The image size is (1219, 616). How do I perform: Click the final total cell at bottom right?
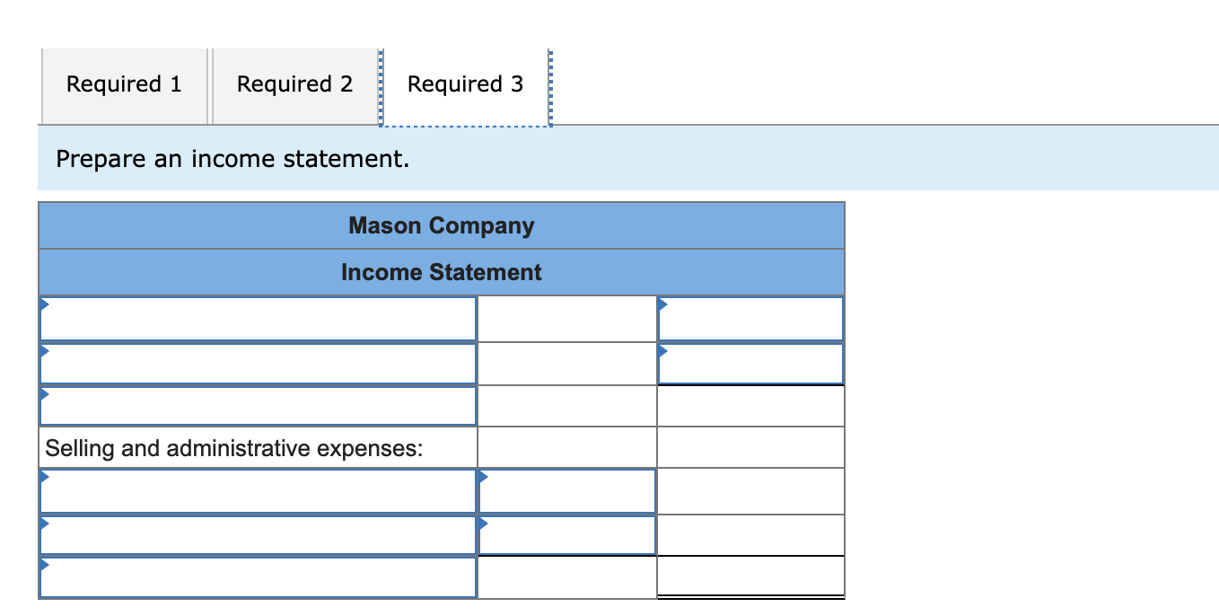(750, 577)
